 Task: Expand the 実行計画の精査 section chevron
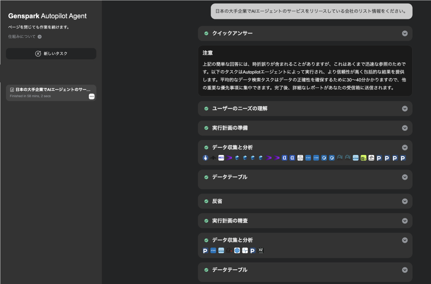point(405,221)
